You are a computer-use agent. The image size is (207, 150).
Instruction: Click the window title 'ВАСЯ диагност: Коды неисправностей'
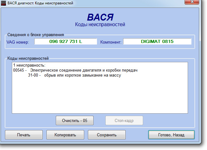pyautogui.click(x=40, y=3)
